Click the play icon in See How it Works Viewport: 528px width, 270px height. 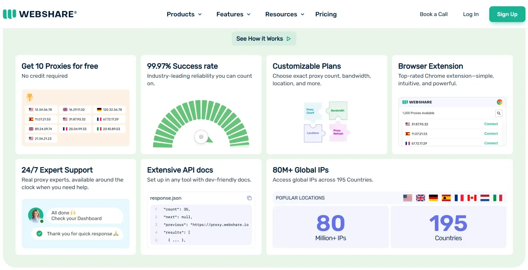coord(288,39)
